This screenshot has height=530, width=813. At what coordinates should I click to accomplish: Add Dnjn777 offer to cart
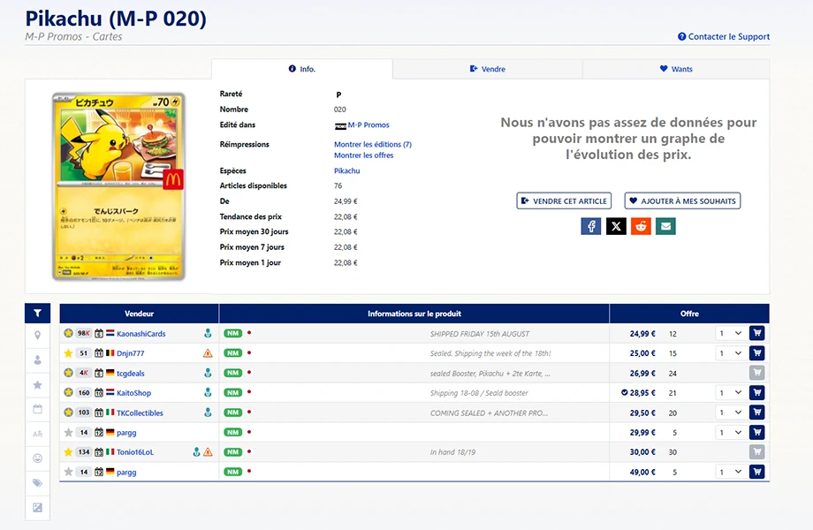point(757,352)
